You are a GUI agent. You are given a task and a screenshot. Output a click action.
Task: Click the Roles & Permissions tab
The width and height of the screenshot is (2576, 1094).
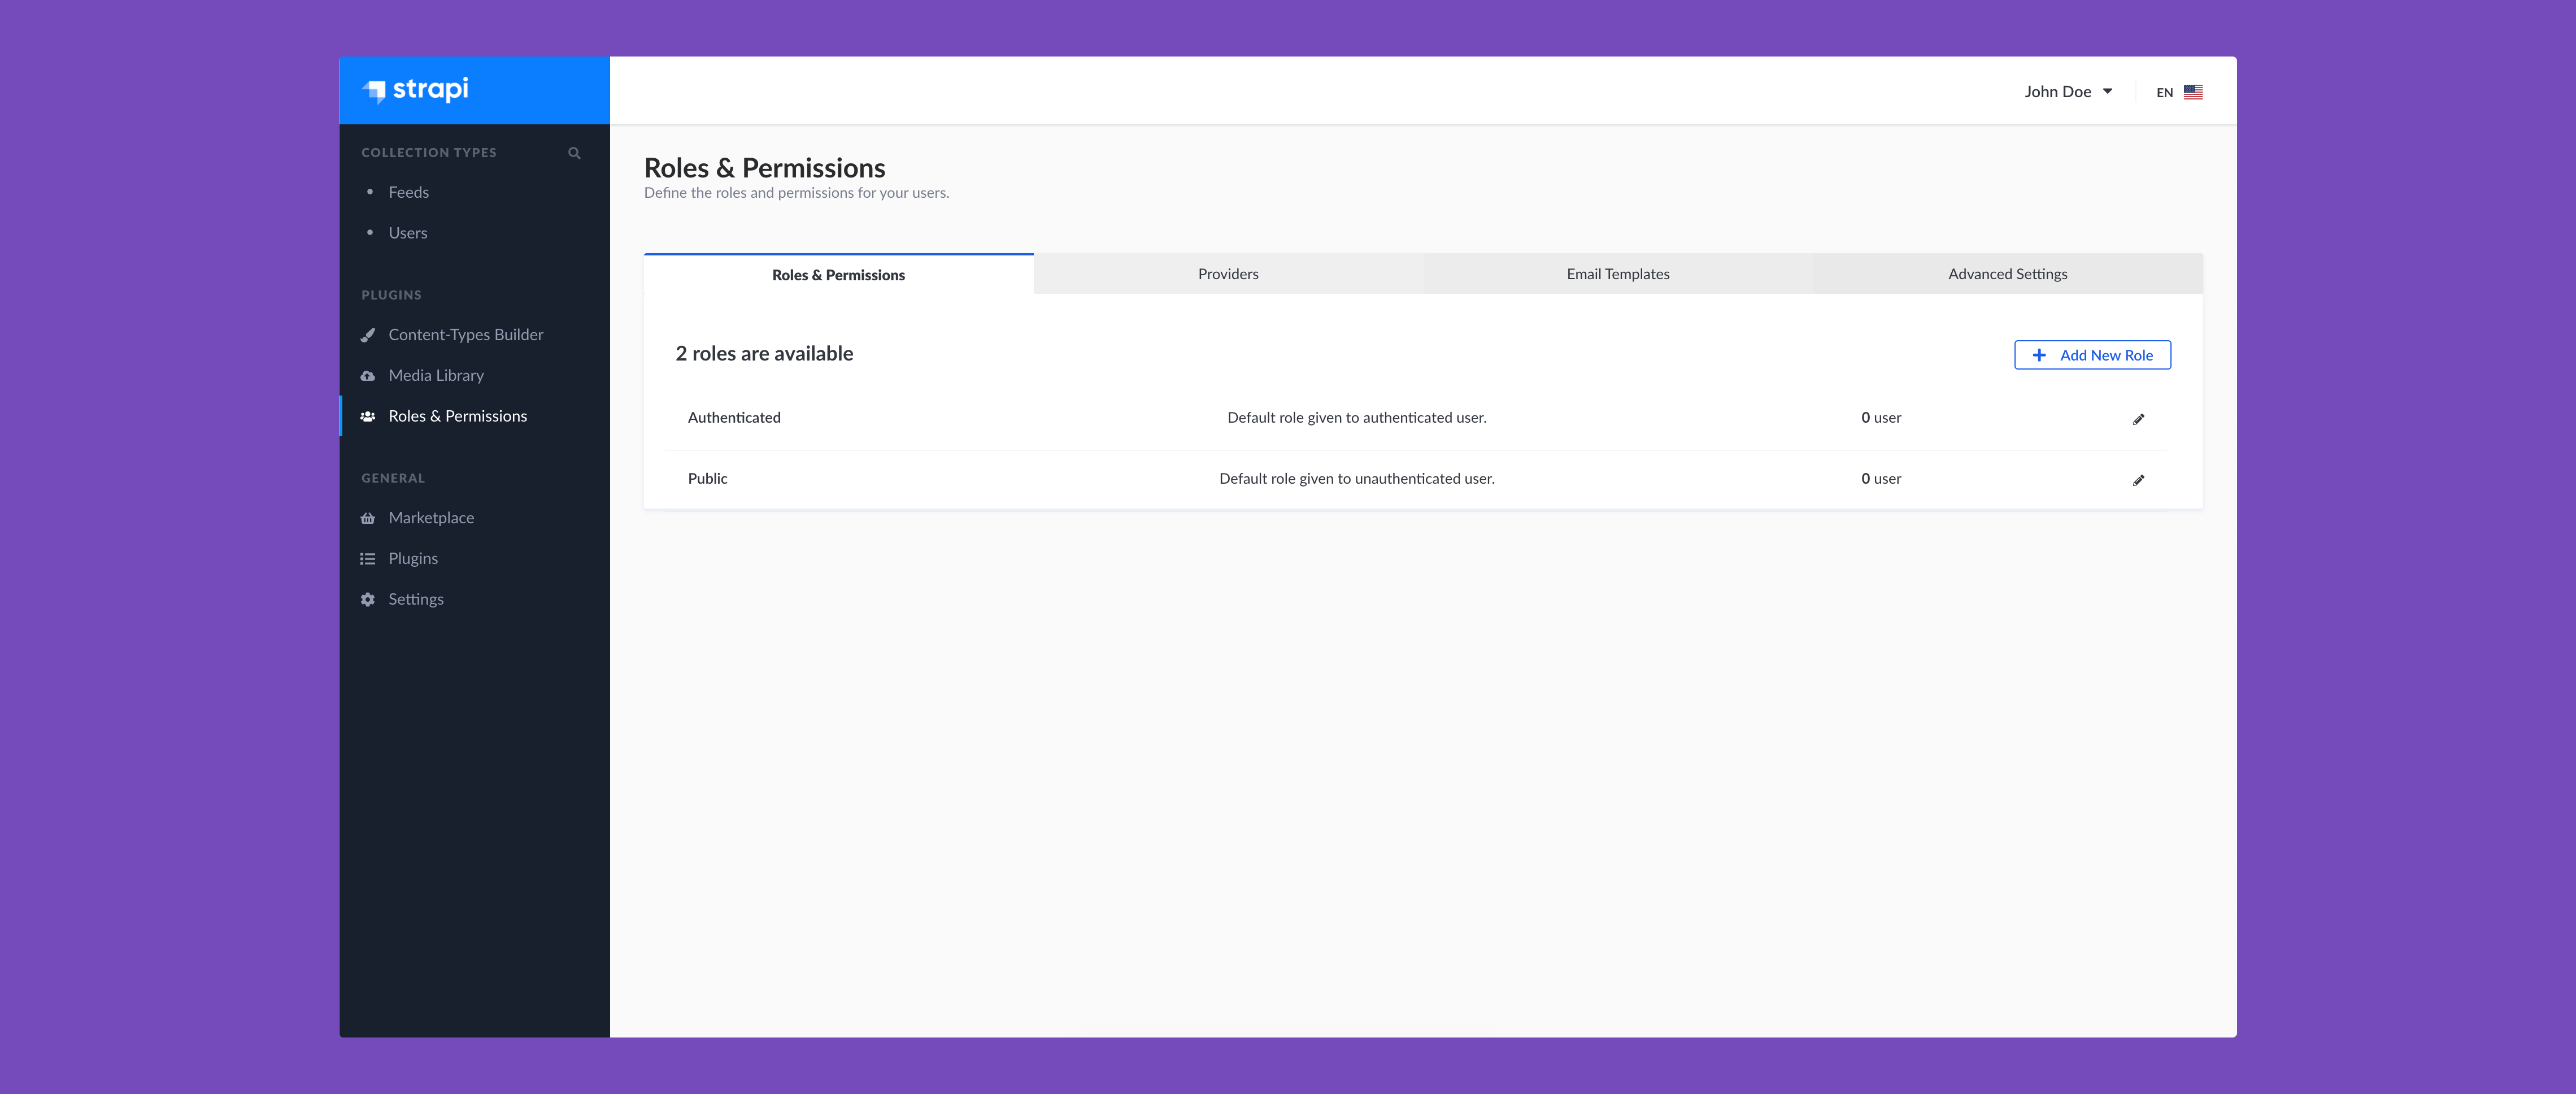coord(838,273)
